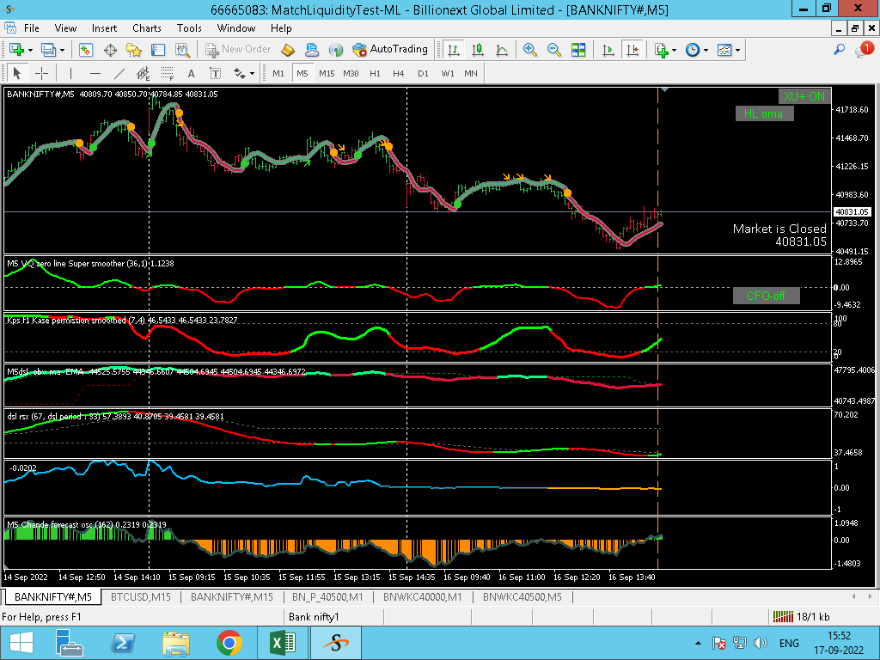Screen dimensions: 880x660
Task: Tile chart windows icon
Action: click(578, 50)
